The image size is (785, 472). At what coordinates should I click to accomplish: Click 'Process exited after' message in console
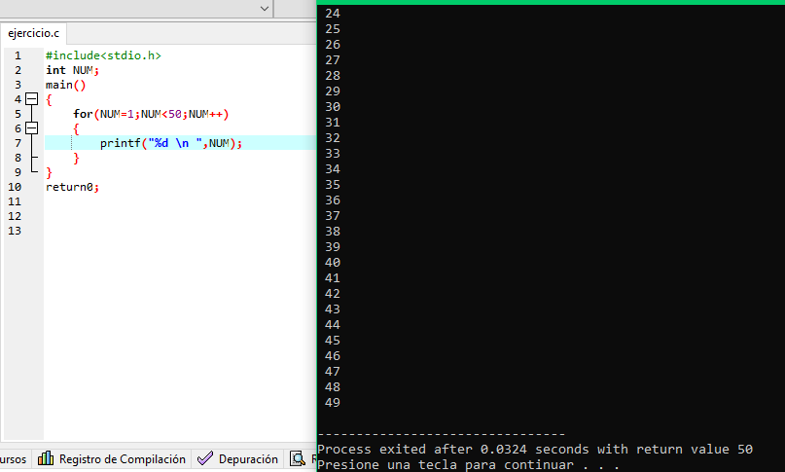(535, 449)
